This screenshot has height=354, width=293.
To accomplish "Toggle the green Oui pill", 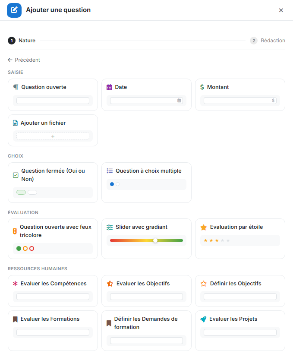I will coord(21,193).
